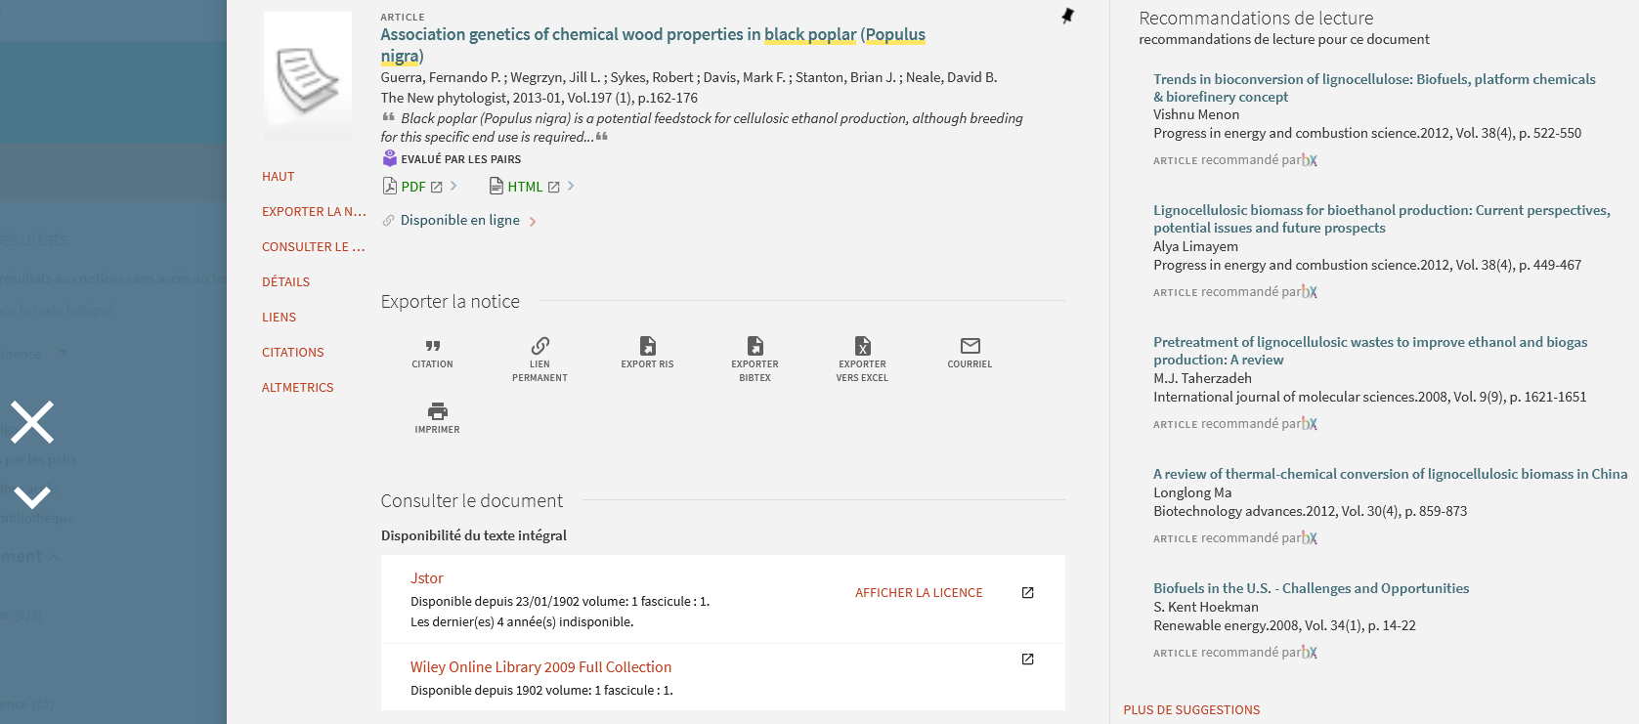Viewport: 1639px width, 724px height.
Task: Click the peer-reviewed EVALUÉ PAR LES PAIRS icon
Action: point(389,158)
